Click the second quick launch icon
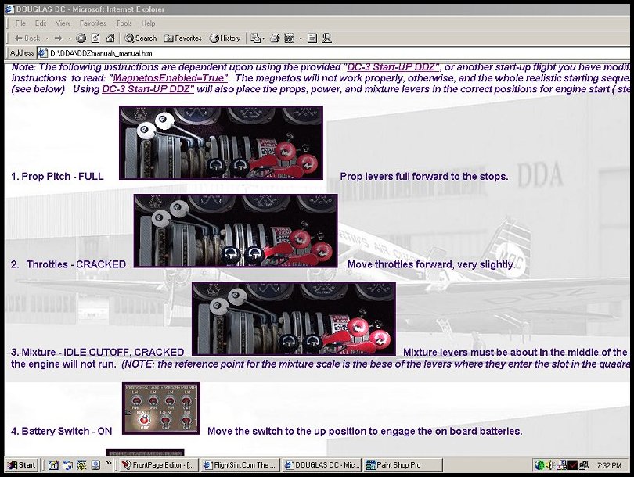The image size is (634, 477). (x=67, y=465)
